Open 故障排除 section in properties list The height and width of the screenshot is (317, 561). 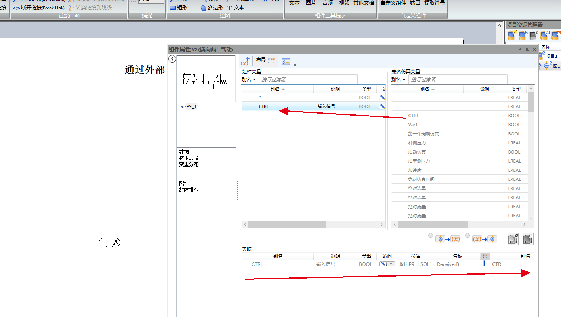189,190
